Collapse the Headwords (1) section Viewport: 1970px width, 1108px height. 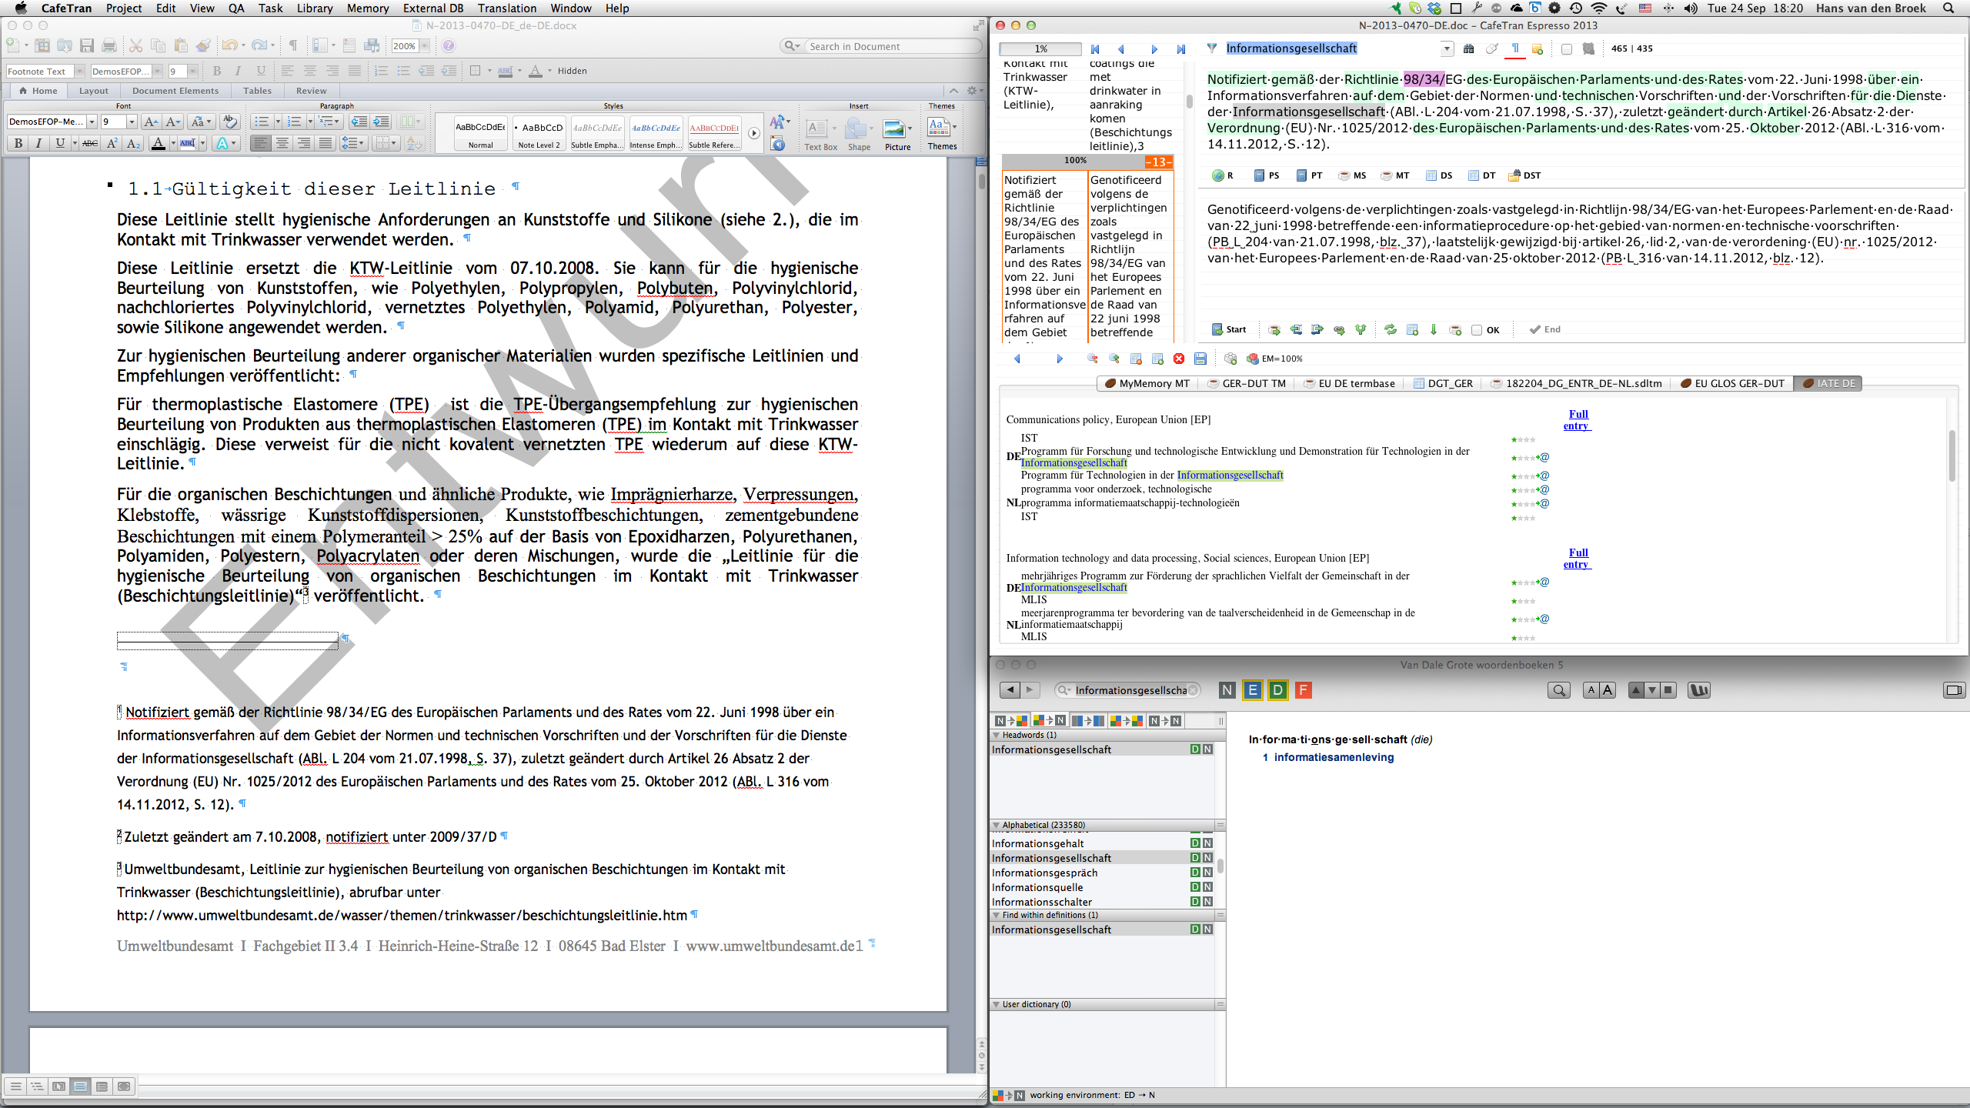click(x=997, y=735)
